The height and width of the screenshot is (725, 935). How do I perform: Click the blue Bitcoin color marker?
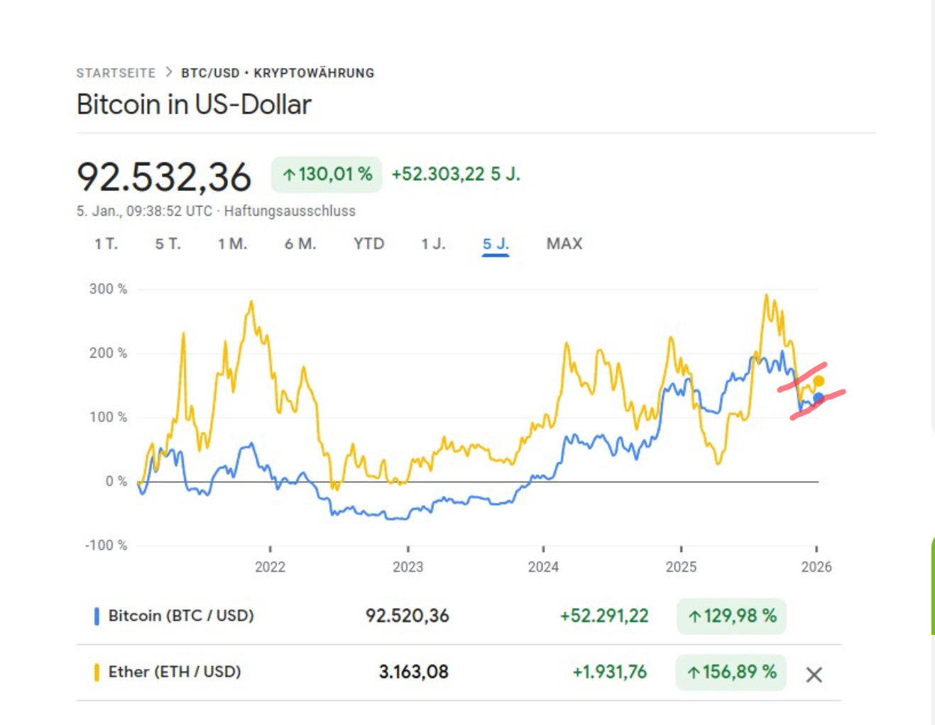[x=97, y=616]
